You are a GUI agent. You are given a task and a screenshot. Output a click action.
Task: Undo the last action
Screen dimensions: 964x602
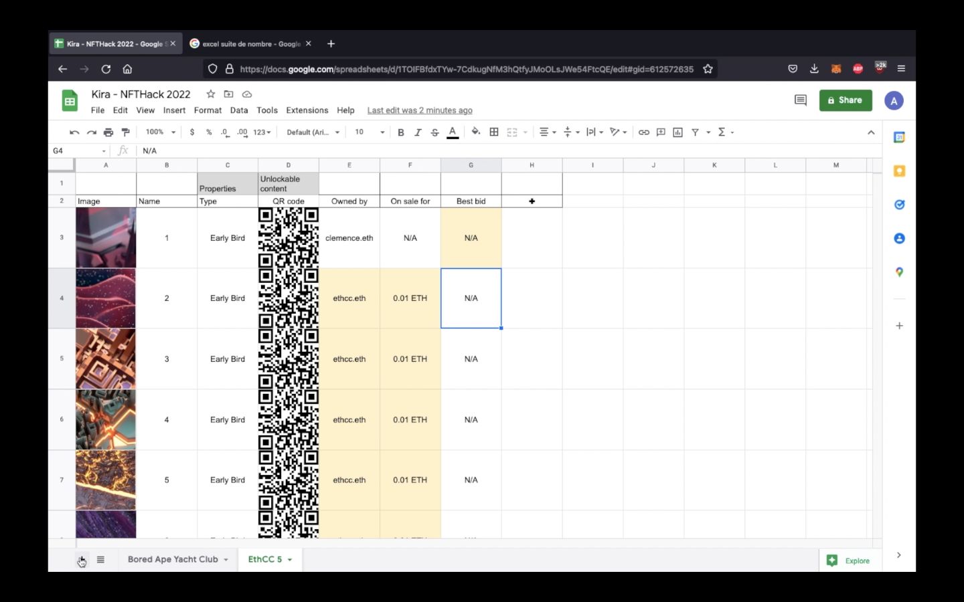coord(74,132)
